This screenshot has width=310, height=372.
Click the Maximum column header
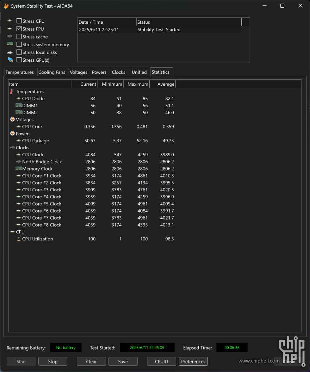[x=136, y=84]
